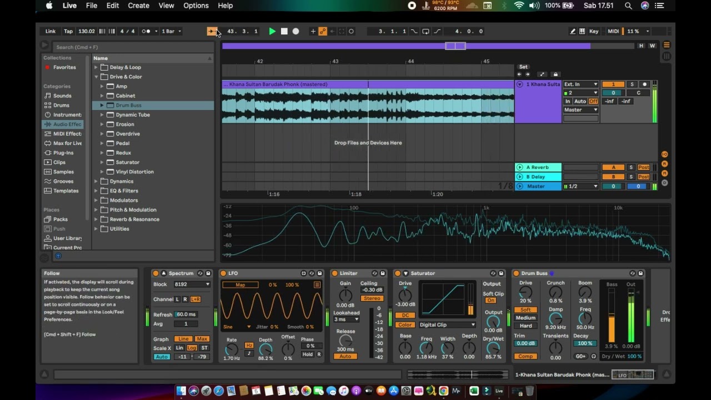Toggle the Returns section selector

pos(664,164)
